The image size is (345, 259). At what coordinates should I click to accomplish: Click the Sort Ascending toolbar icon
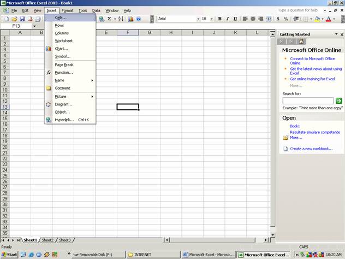[x=121, y=19]
